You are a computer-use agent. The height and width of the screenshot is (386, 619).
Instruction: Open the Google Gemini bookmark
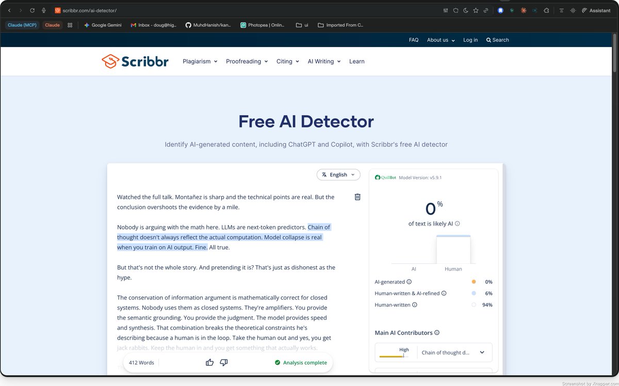click(103, 25)
